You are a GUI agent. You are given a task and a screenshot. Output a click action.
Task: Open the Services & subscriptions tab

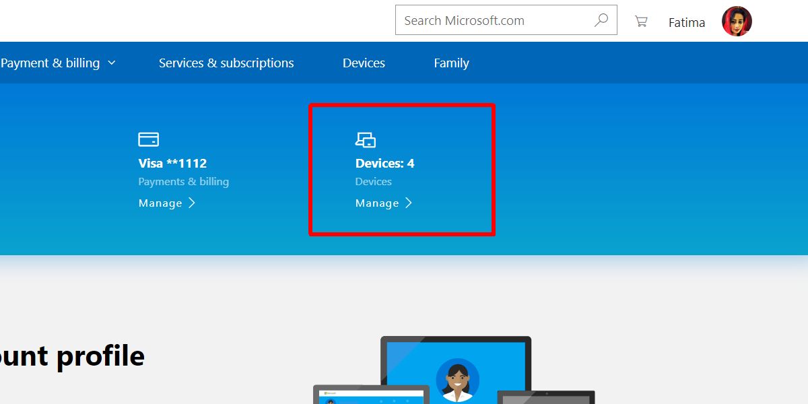click(226, 63)
